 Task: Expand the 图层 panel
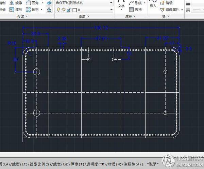(84, 16)
